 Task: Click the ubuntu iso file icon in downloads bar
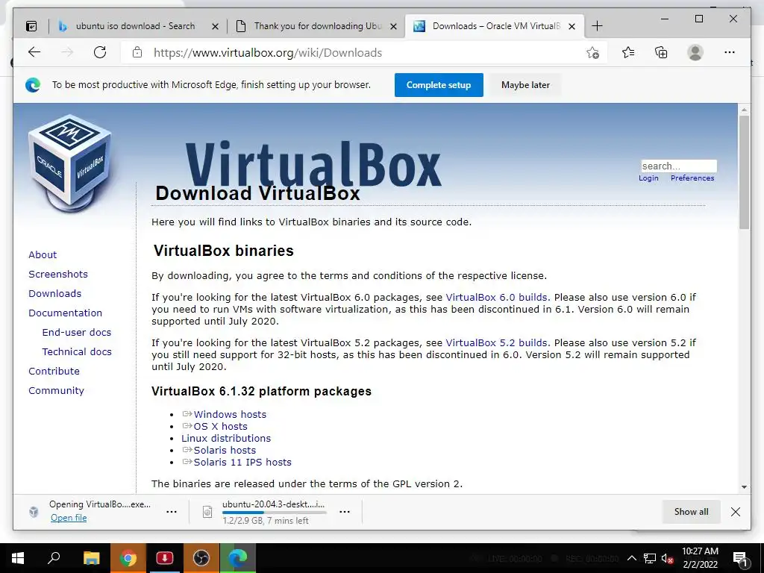point(207,512)
